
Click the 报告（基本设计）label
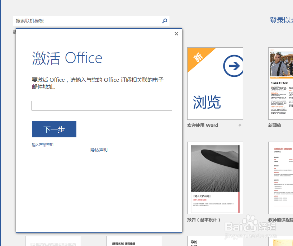click(x=204, y=220)
